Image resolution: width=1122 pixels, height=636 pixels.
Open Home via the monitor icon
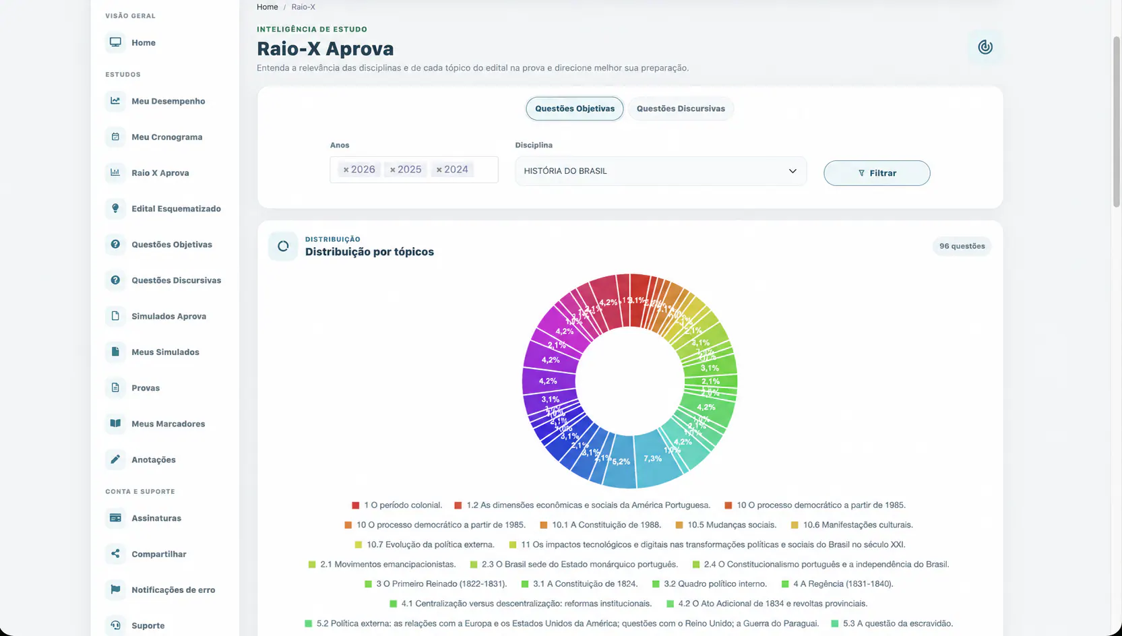(x=115, y=42)
